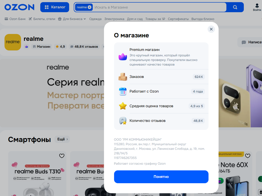Screen dimensions: 262x196
Task: Click the 624 К orders value
Action: (199, 77)
